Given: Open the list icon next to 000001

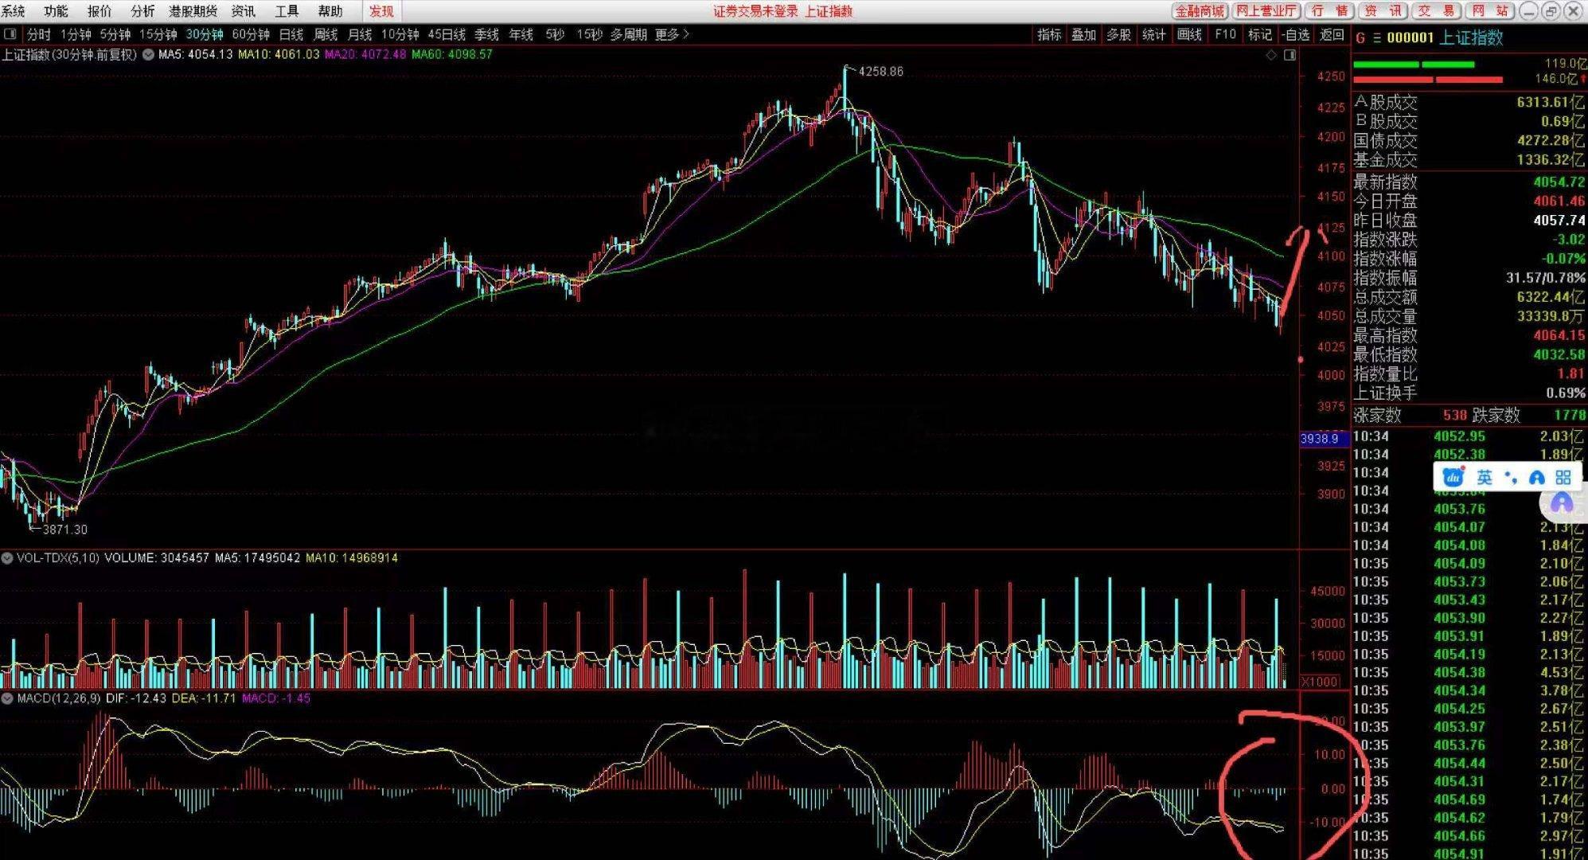Looking at the screenshot, I should tap(1376, 37).
